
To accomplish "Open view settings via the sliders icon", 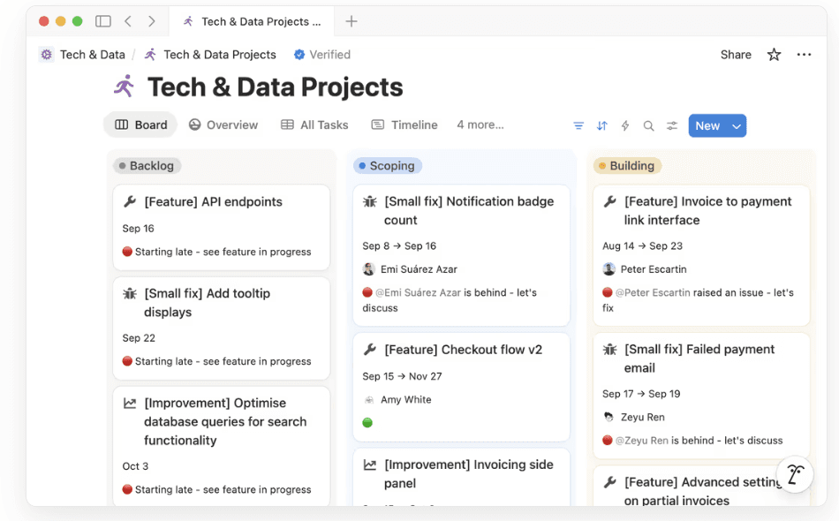I will (671, 125).
